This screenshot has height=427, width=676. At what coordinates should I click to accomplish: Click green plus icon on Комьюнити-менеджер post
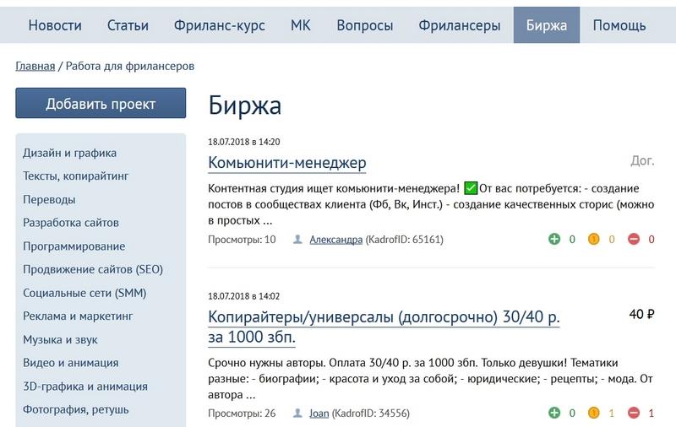tap(554, 240)
